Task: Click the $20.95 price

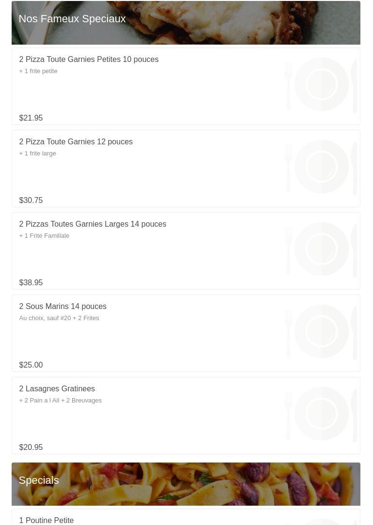Action: point(31,448)
